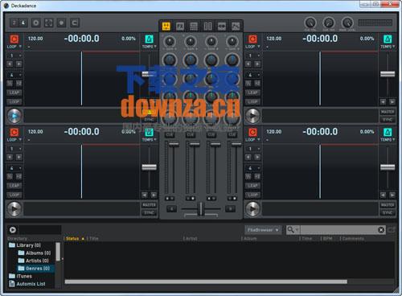The width and height of the screenshot is (402, 296).
Task: Click into the search text field
Action: point(338,230)
